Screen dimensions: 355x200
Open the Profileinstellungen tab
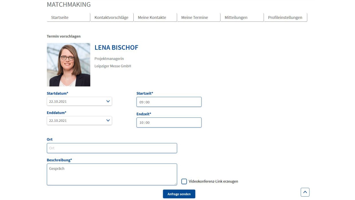click(x=285, y=17)
